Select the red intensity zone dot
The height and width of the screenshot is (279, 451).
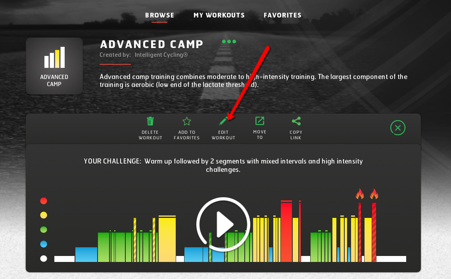click(x=44, y=201)
